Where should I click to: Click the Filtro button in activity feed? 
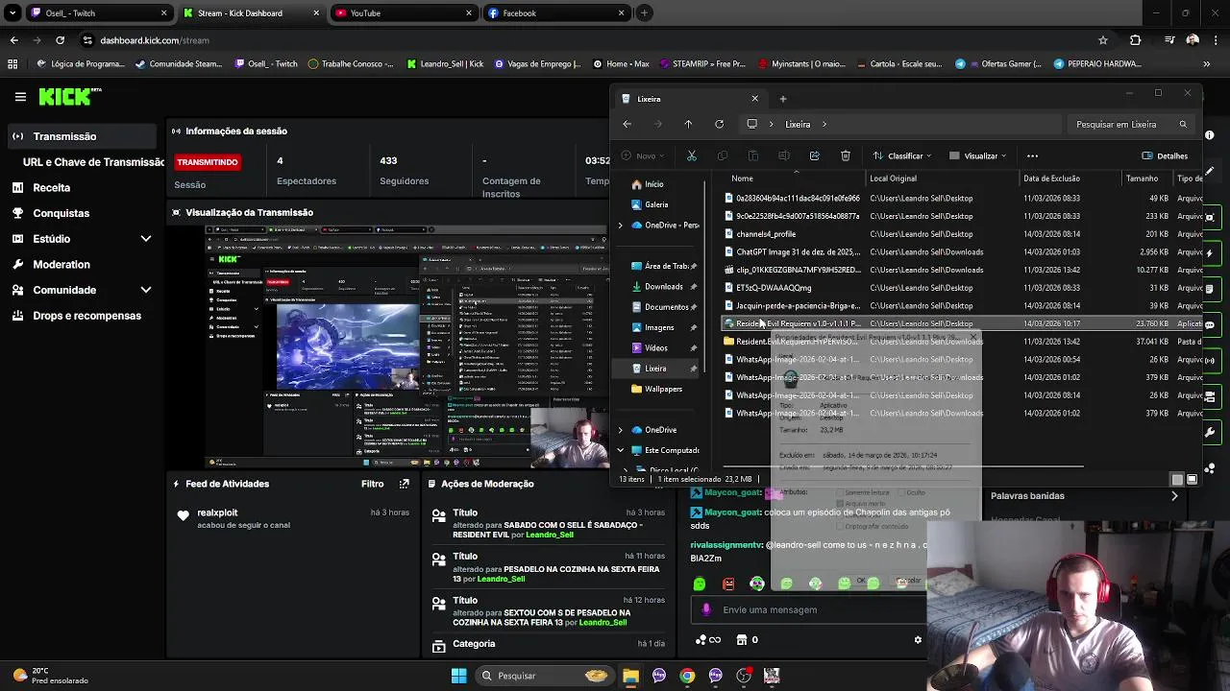coord(373,484)
